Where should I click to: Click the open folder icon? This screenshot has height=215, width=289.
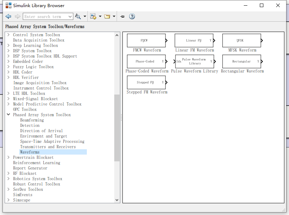[x=107, y=17]
